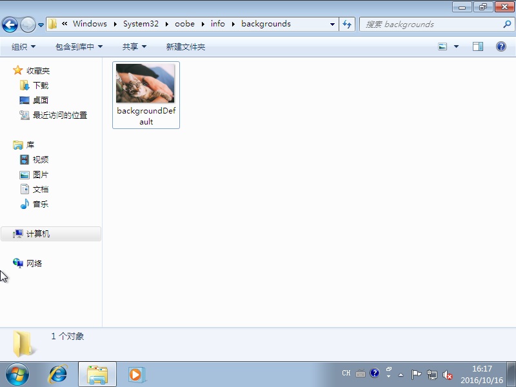The width and height of the screenshot is (516, 387).
Task: Click the language bar help icon
Action: click(375, 373)
